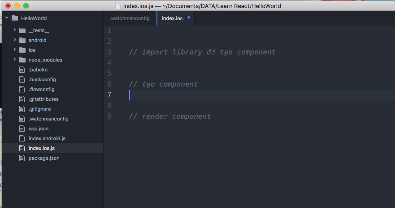Open the index.android.js file

(47, 138)
